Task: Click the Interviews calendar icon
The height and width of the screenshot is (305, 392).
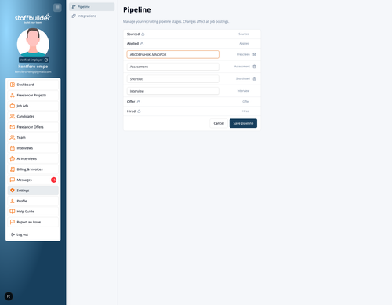Action: point(13,148)
